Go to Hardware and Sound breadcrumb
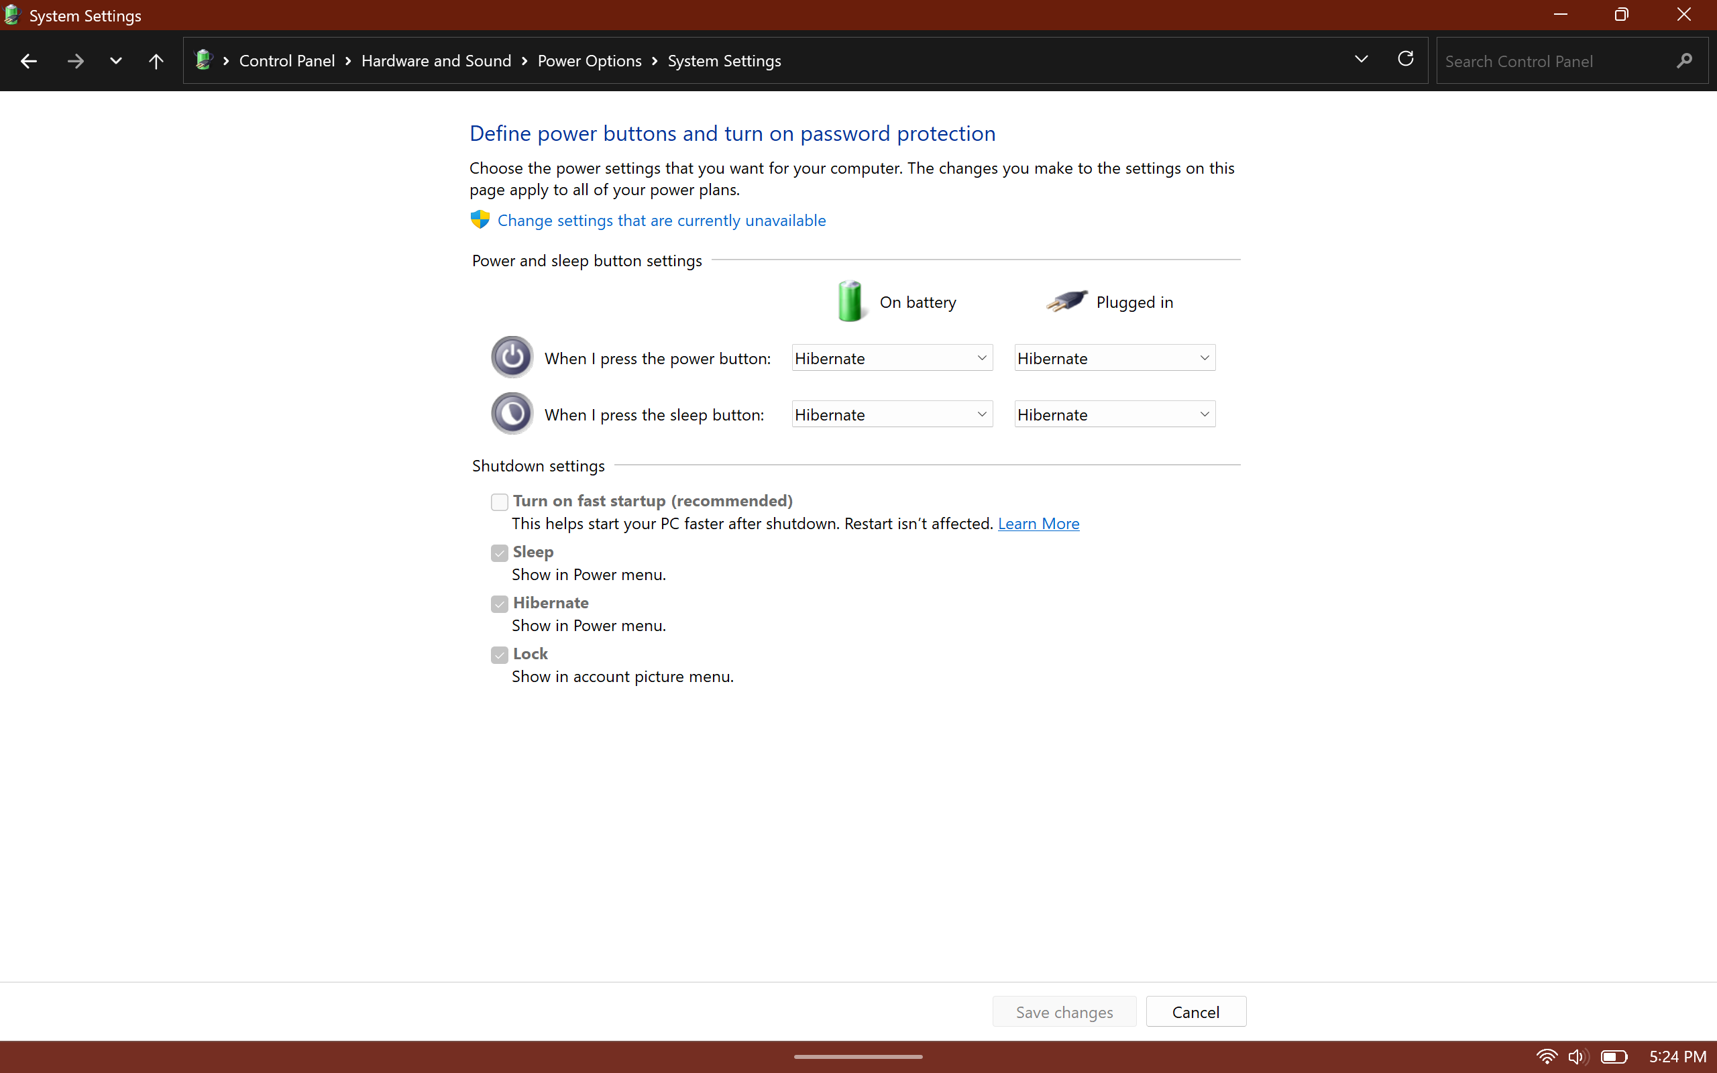1717x1073 pixels. point(436,61)
